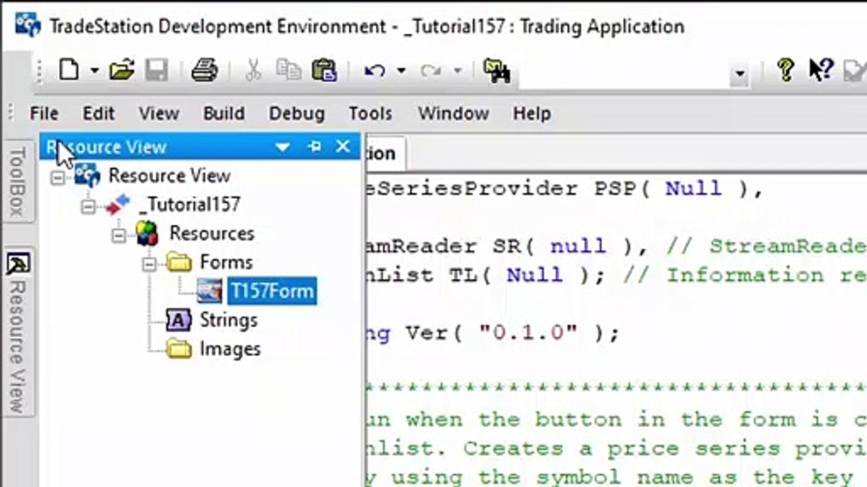Open the Build menu
The height and width of the screenshot is (487, 867).
(x=224, y=114)
